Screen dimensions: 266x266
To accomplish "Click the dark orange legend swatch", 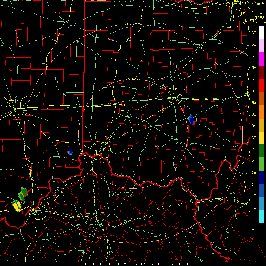I will (261, 98).
